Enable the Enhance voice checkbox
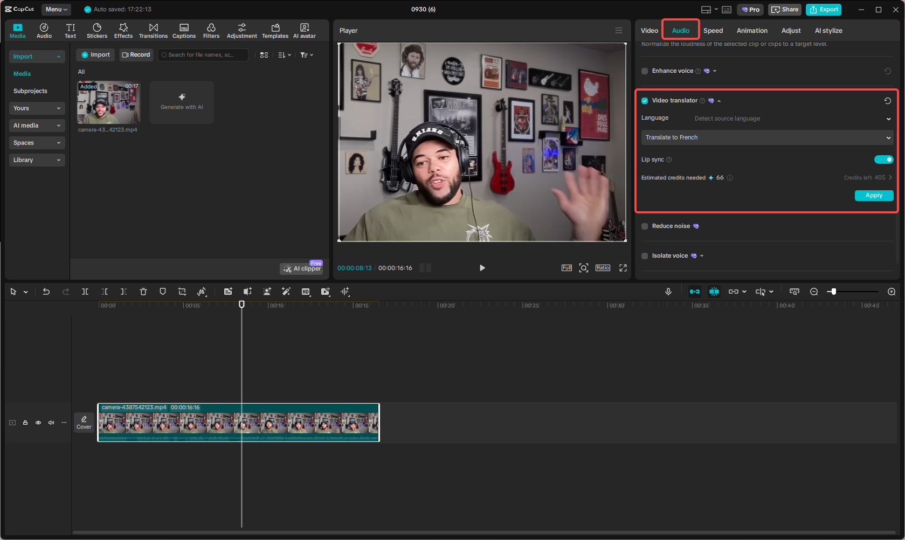 point(645,71)
